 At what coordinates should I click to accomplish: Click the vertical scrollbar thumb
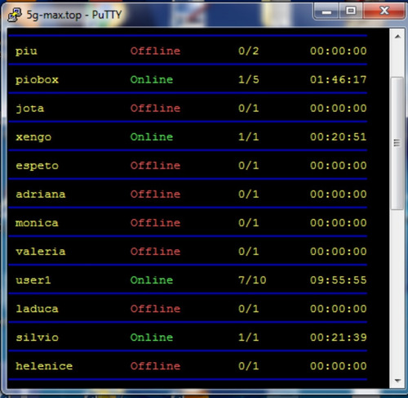[397, 143]
